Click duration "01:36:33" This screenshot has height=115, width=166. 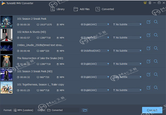pos(25,64)
